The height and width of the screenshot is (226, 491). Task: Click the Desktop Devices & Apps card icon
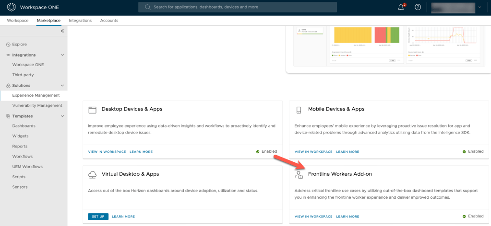pyautogui.click(x=93, y=110)
